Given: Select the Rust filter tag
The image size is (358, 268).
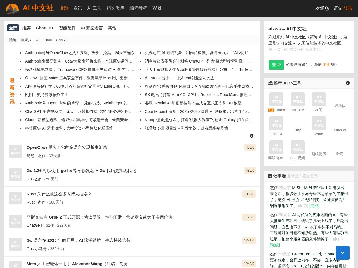Looking at the screenshot, I should pos(48,40).
